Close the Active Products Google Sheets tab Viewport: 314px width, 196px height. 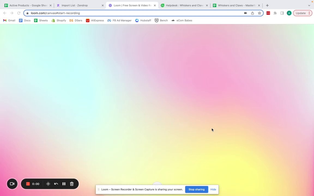click(x=50, y=5)
